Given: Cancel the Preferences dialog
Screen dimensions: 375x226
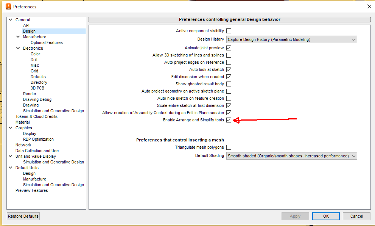Looking at the screenshot, I should click(x=356, y=216).
